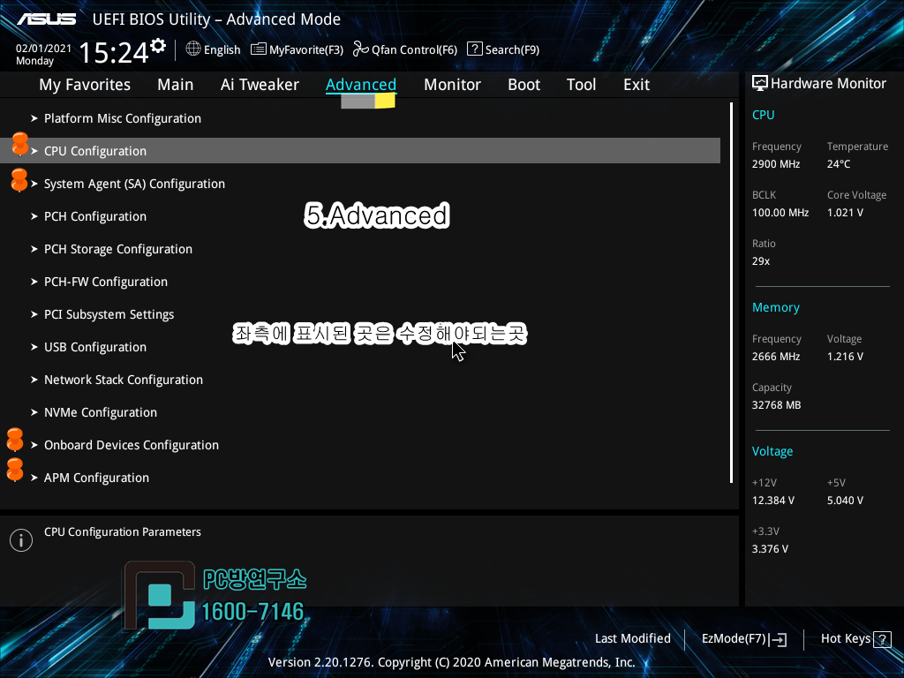Click the Hardware Monitor screen icon

pyautogui.click(x=760, y=84)
